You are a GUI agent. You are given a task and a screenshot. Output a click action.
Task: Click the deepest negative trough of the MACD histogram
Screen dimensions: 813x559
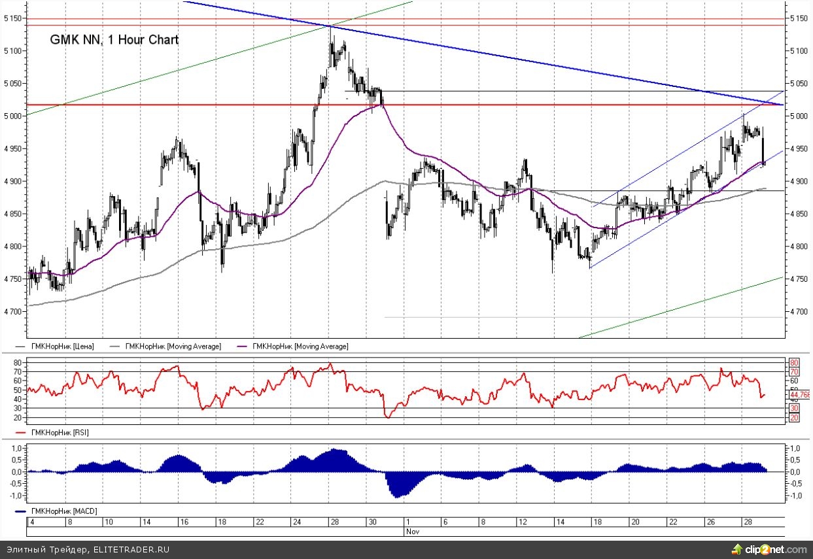click(x=397, y=497)
